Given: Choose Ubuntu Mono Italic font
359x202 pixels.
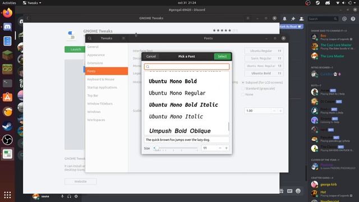Looking at the screenshot, I should (x=187, y=117).
